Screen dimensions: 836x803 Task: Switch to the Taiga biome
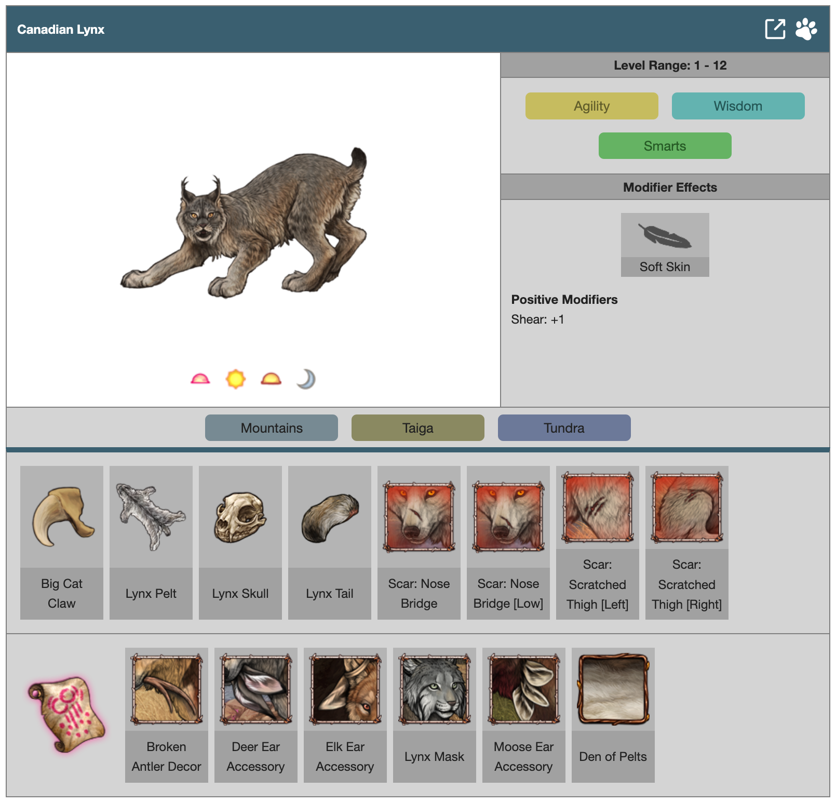[x=417, y=428]
